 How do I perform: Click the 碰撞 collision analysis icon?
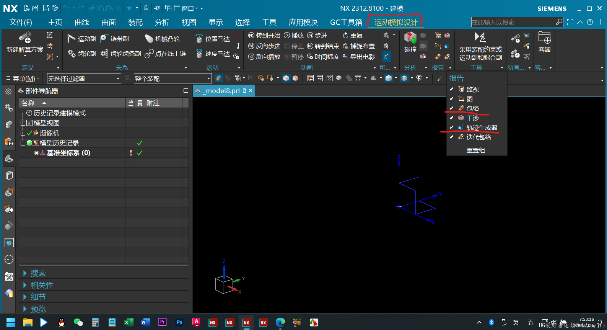point(410,42)
